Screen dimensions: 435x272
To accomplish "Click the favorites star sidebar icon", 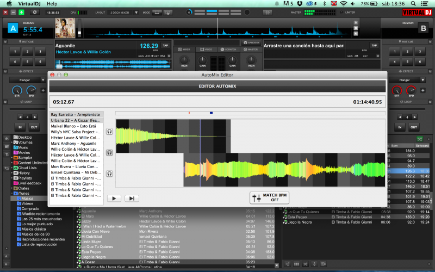I will coord(7,139).
